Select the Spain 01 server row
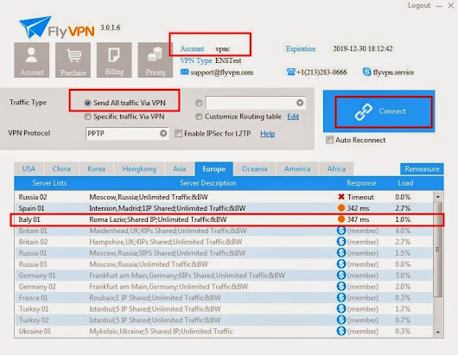The height and width of the screenshot is (355, 458). coord(224,208)
